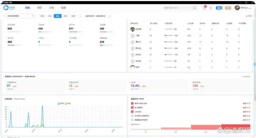Click the 21 projects cell in team table

(x=150, y=48)
